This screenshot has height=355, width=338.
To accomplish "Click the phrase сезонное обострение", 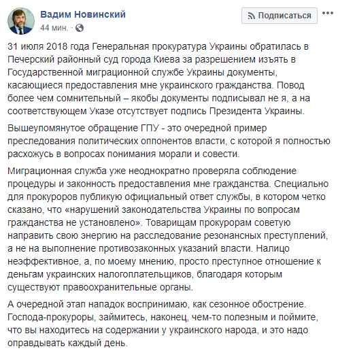I will (x=258, y=305).
